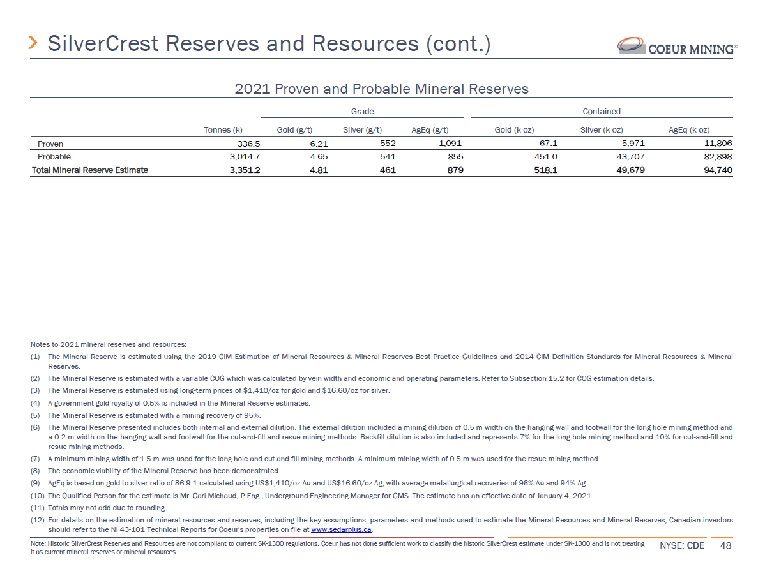Select the Tonnes (k) column header

pyautogui.click(x=223, y=130)
